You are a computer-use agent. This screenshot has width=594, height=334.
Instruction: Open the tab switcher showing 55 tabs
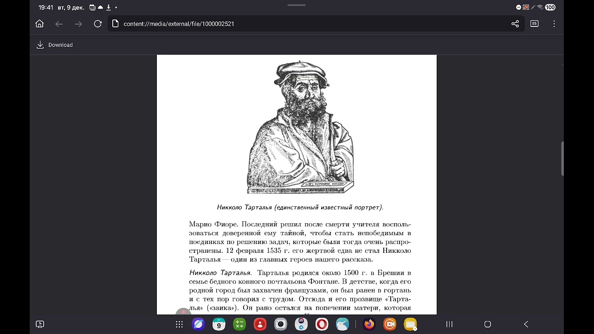pyautogui.click(x=535, y=24)
